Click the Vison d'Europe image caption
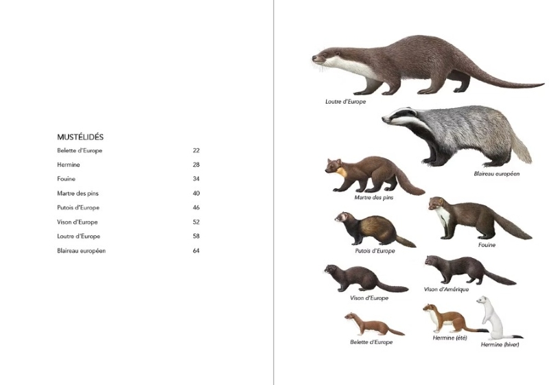 [369, 298]
